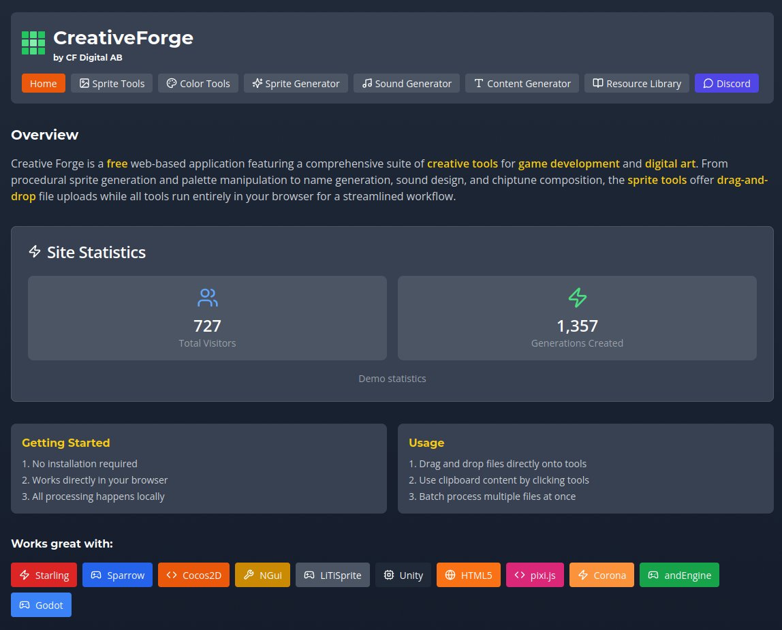Open the Resource Library tab
Image resolution: width=782 pixels, height=630 pixels.
(x=637, y=83)
